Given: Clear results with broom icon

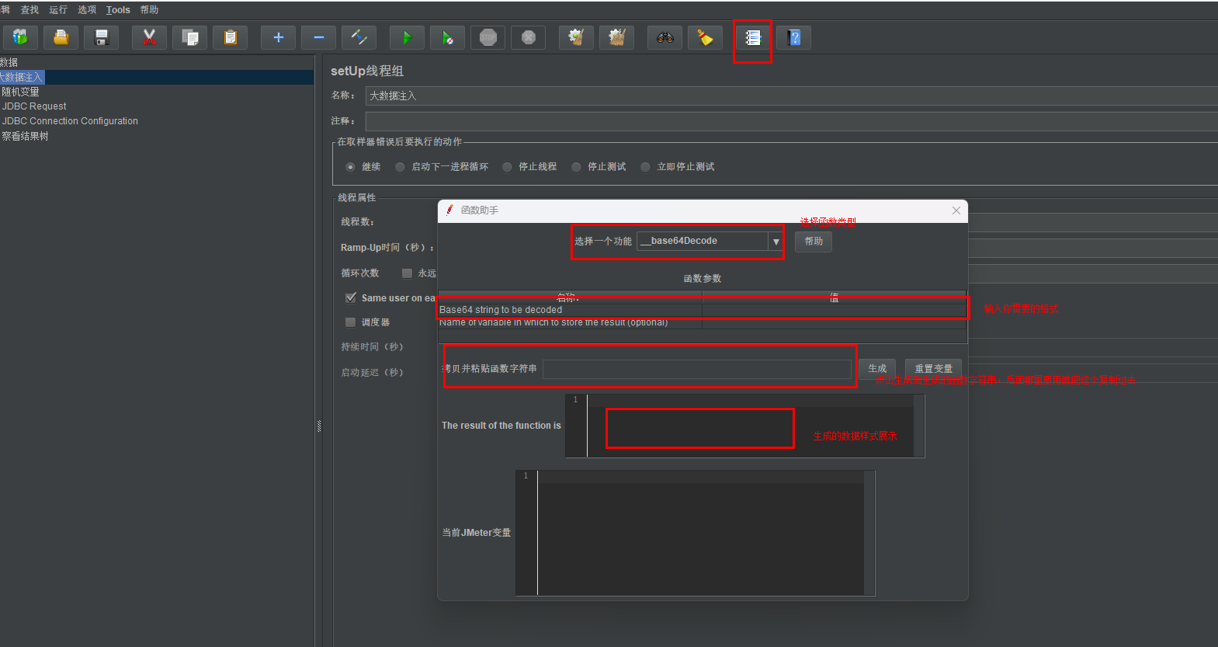Looking at the screenshot, I should [576, 37].
